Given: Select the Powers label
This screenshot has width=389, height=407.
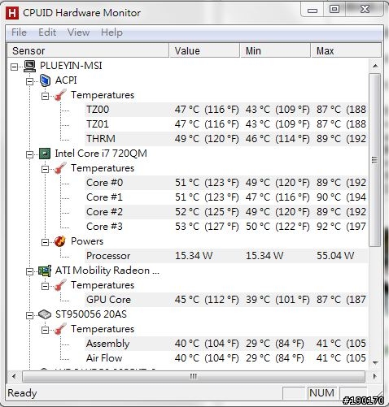Looking at the screenshot, I should (87, 241).
